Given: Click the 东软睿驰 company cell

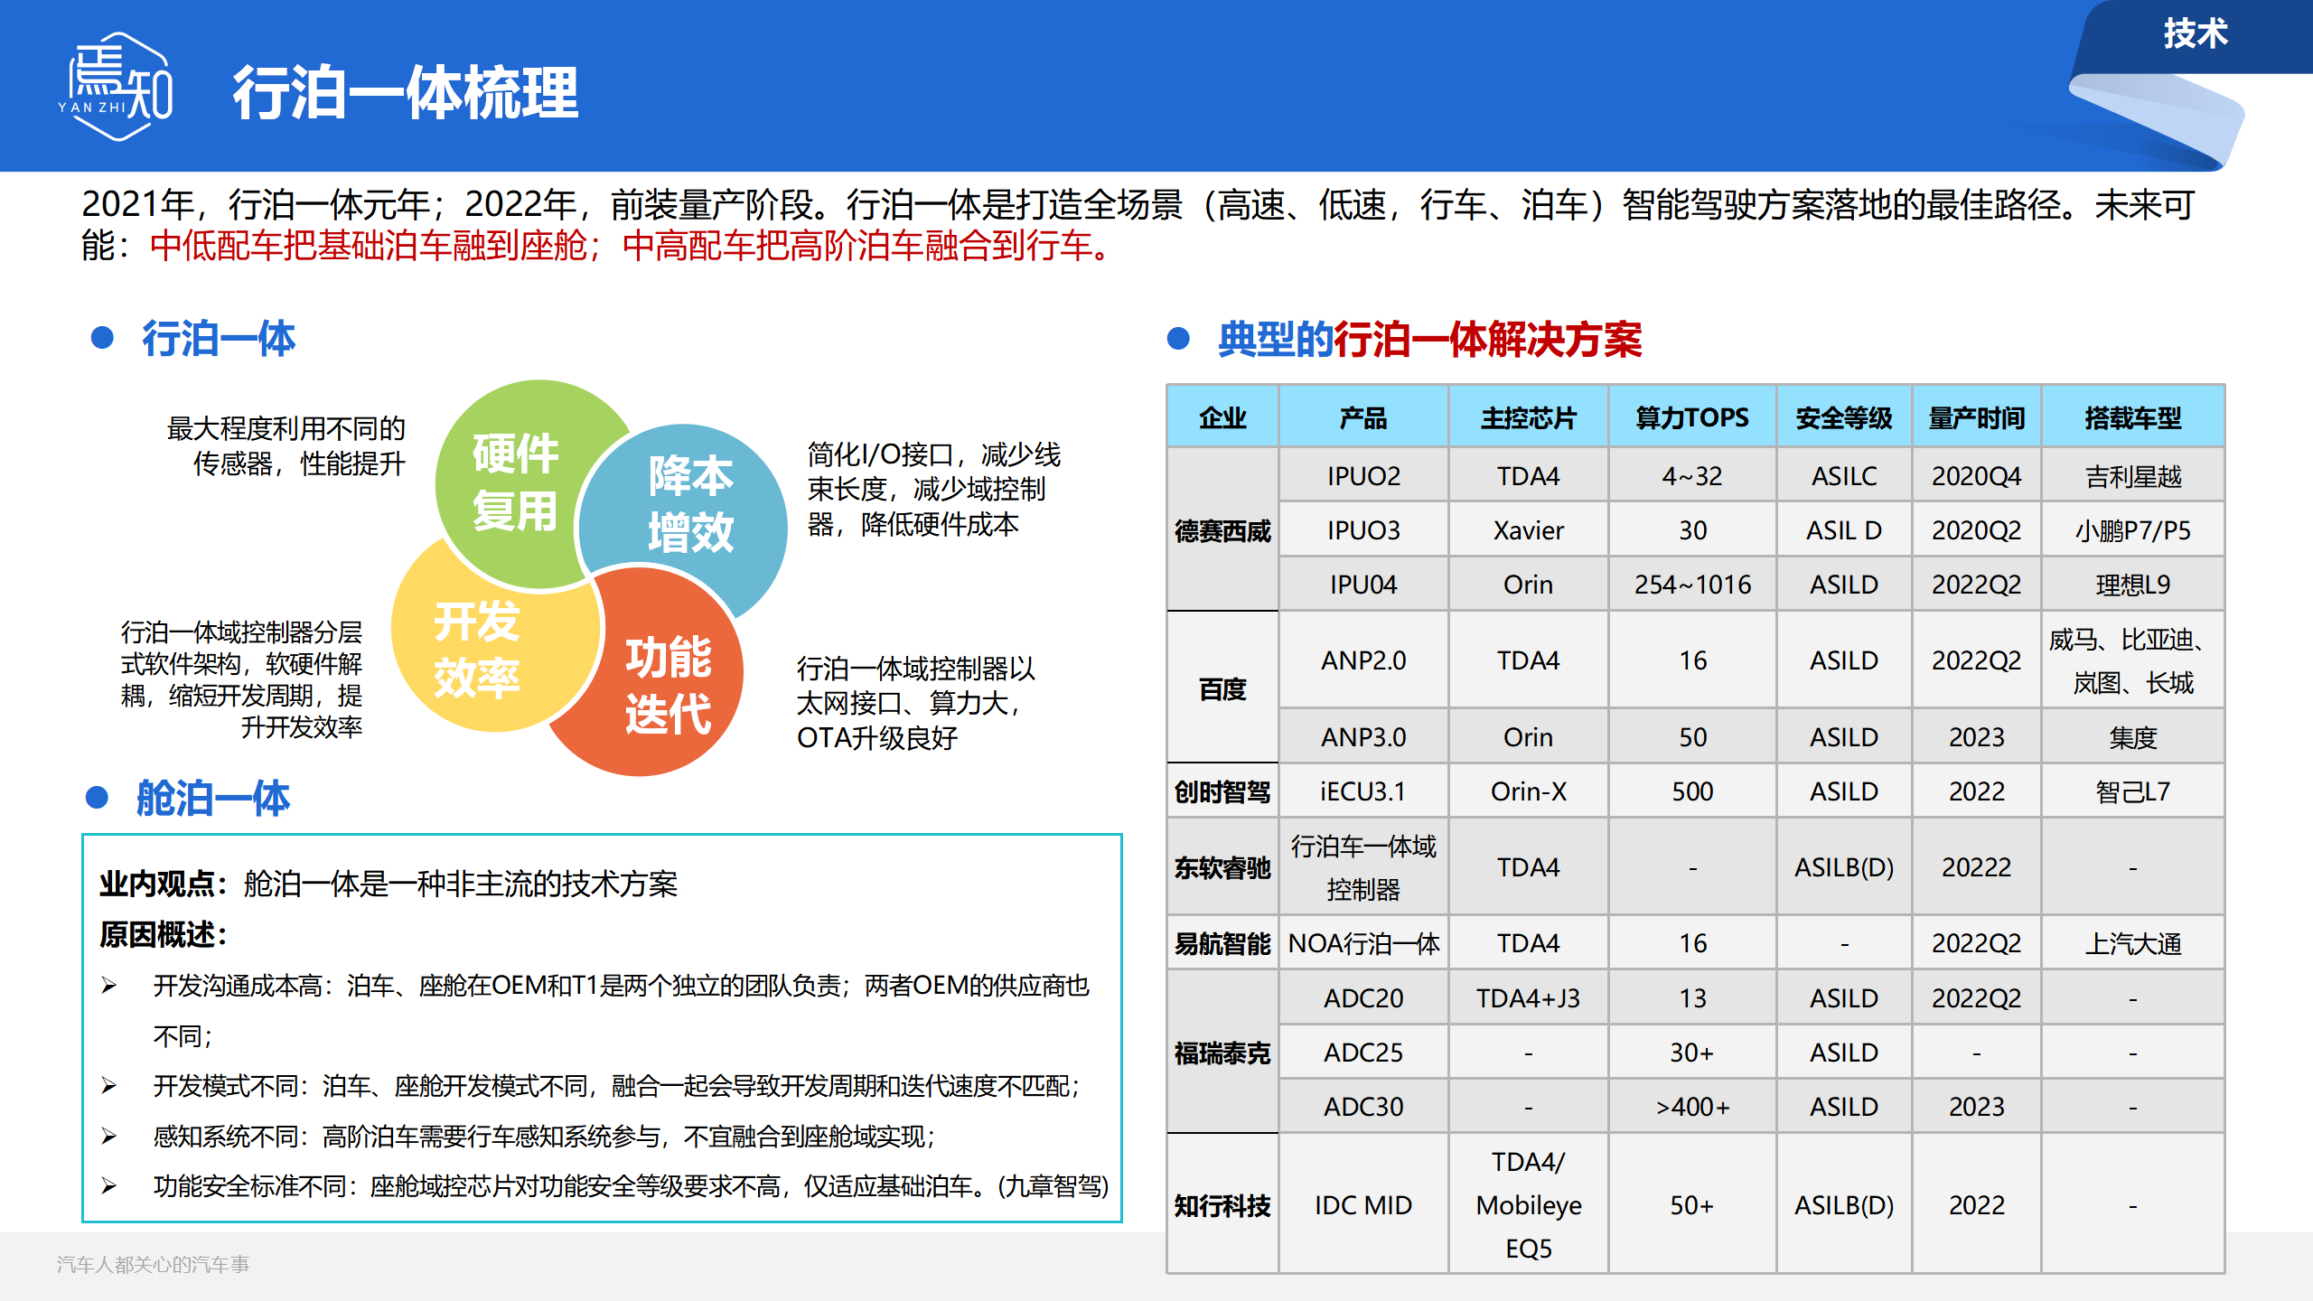Looking at the screenshot, I should click(1222, 867).
